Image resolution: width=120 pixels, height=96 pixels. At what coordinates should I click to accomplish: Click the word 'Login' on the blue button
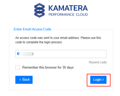tap(97, 80)
